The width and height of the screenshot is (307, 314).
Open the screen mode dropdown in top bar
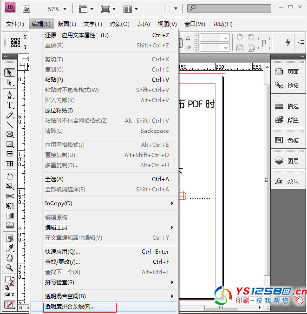(x=109, y=9)
